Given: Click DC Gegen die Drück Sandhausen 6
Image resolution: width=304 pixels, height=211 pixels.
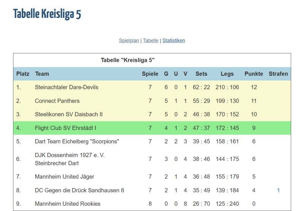Looking at the screenshot, I should tap(80, 190).
